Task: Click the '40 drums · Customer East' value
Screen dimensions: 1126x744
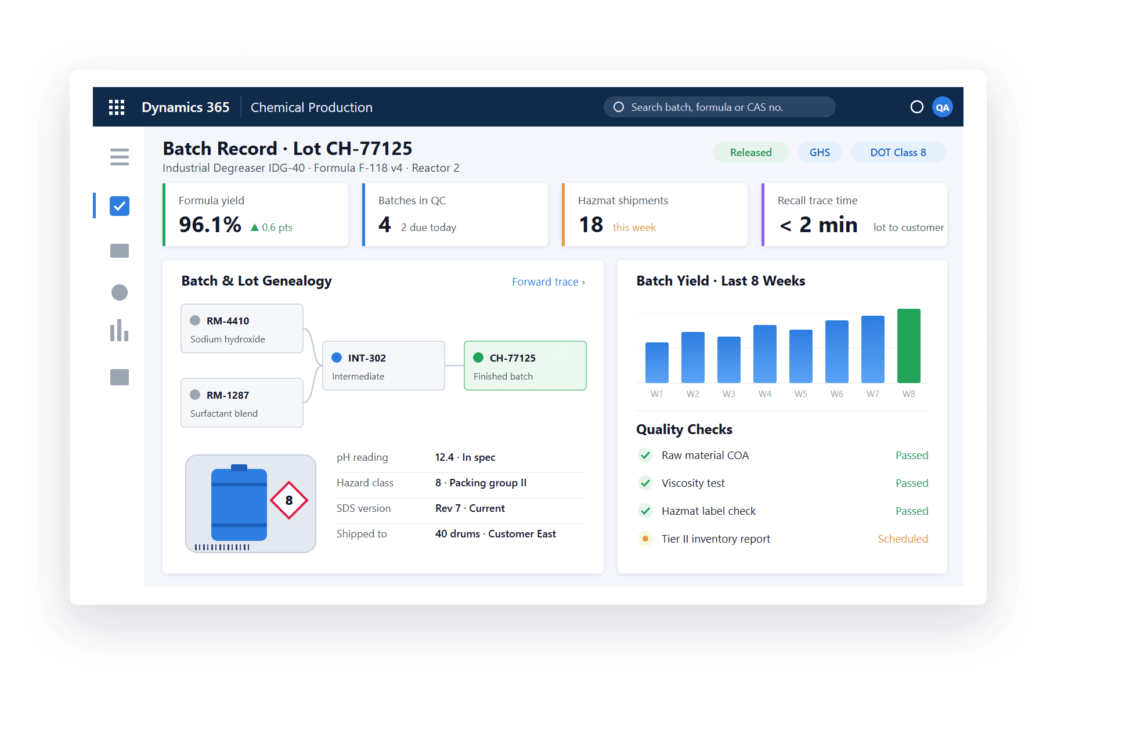Action: tap(495, 534)
